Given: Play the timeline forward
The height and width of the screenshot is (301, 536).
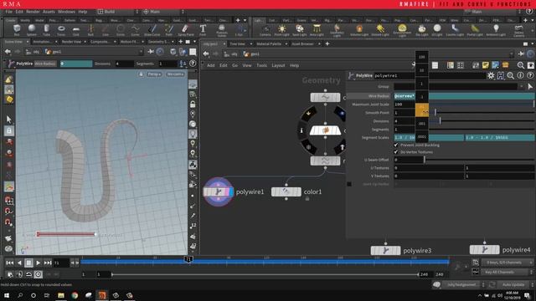Looking at the screenshot, I should 38,263.
